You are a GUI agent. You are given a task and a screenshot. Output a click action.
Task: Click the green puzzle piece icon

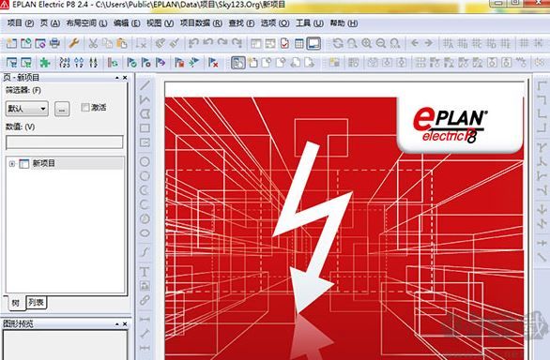click(45, 63)
